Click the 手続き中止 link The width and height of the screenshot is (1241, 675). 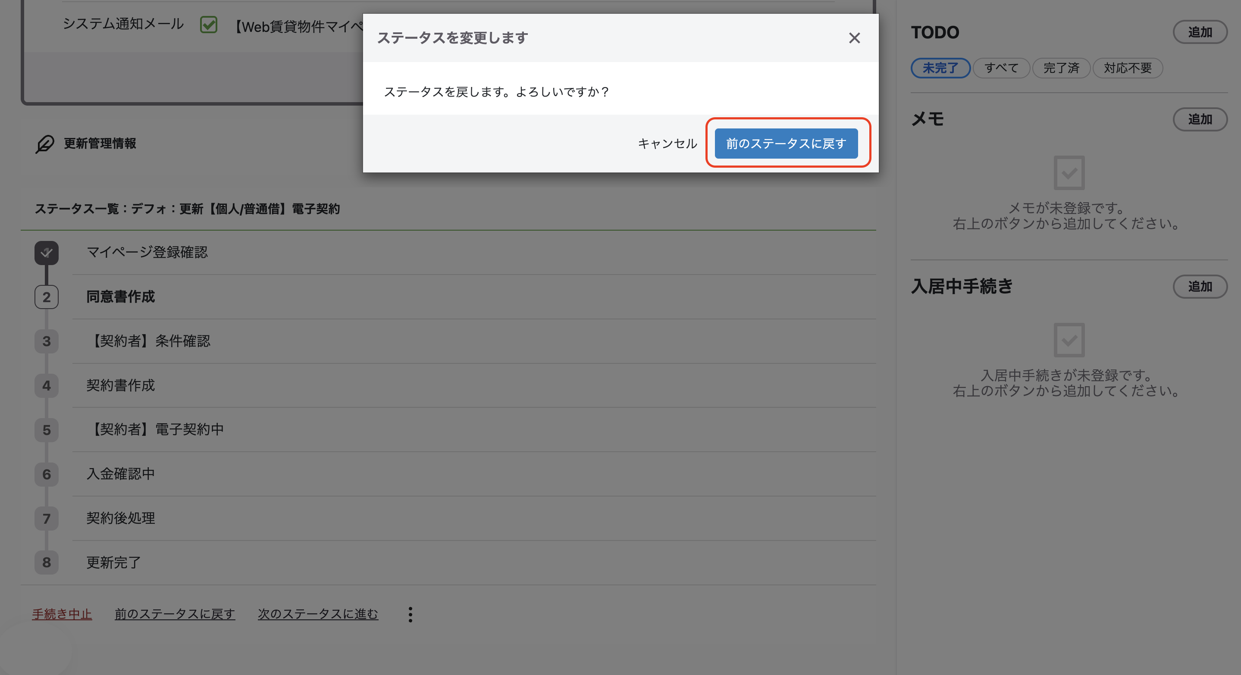pyautogui.click(x=62, y=614)
